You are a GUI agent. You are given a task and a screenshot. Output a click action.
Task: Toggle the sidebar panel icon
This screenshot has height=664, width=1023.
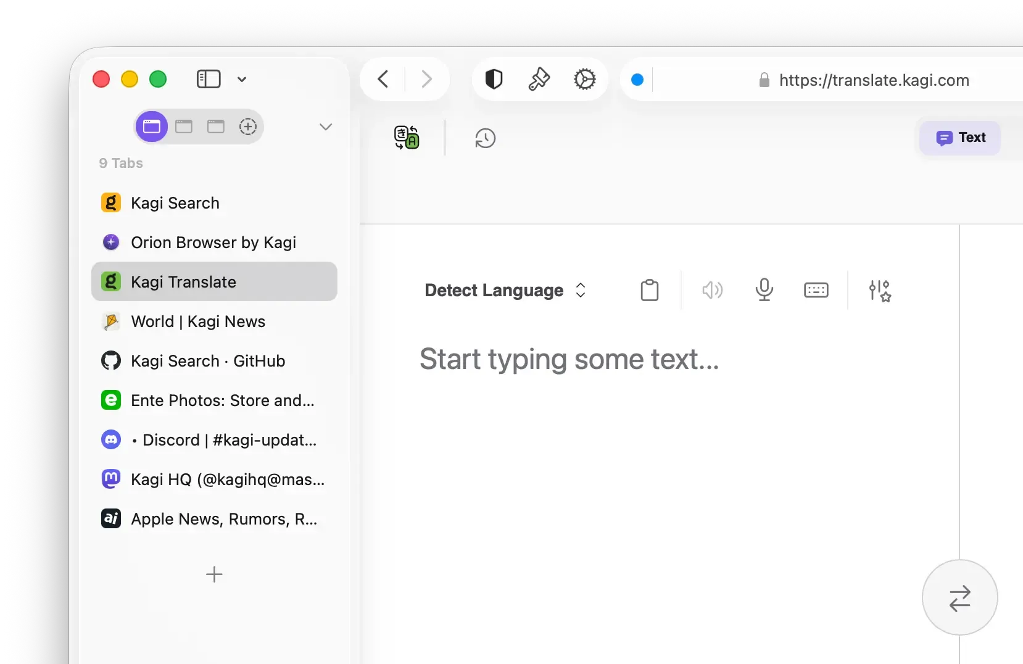(209, 79)
